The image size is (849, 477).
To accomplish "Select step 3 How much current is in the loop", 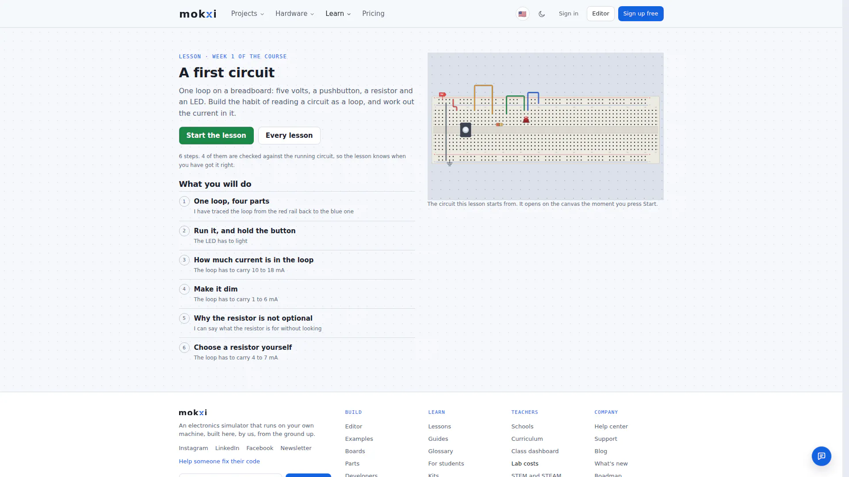I will click(297, 265).
